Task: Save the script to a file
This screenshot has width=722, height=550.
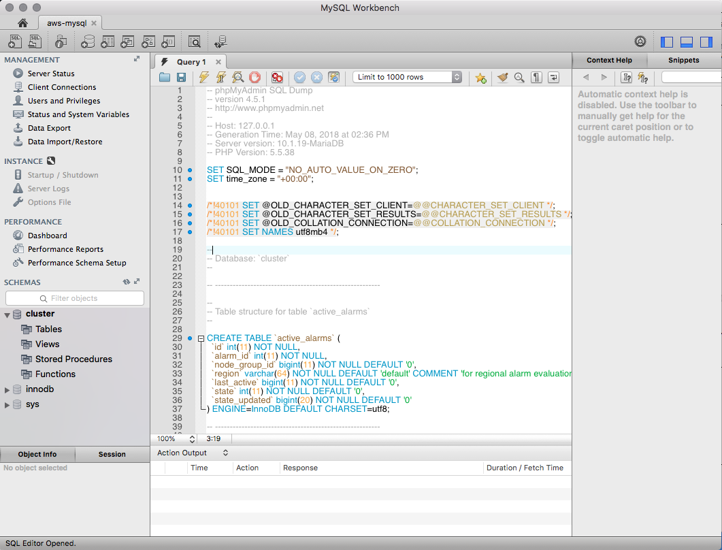Action: 182,78
